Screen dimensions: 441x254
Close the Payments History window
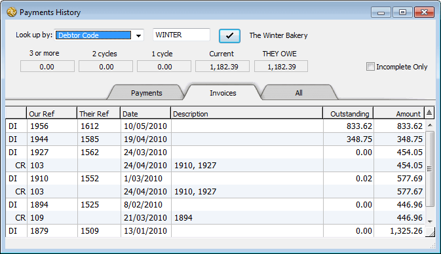424,12
